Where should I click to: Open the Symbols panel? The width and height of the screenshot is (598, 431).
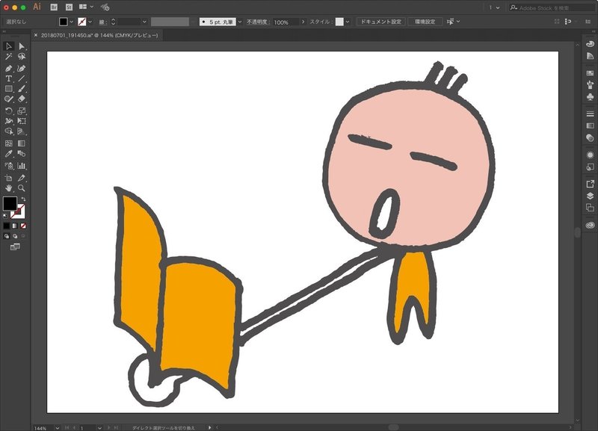[x=590, y=97]
